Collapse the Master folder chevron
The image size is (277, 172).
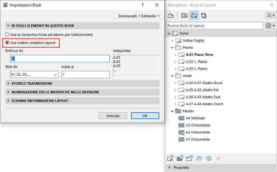(x=172, y=111)
